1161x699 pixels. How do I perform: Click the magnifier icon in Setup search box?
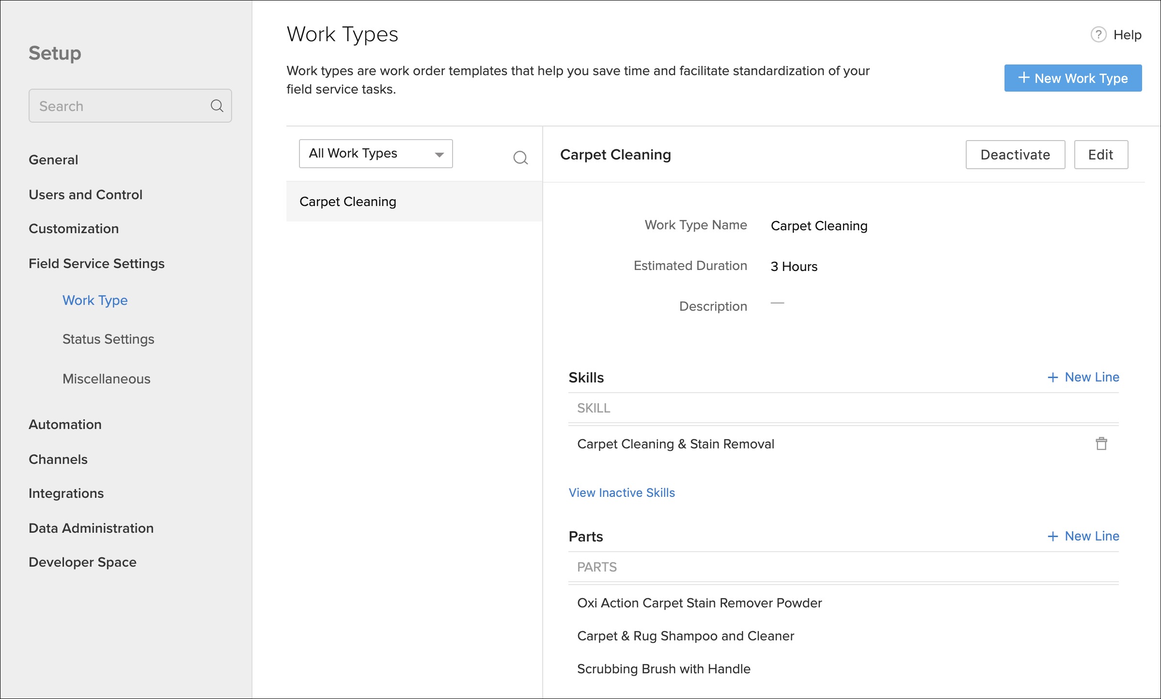(x=217, y=106)
